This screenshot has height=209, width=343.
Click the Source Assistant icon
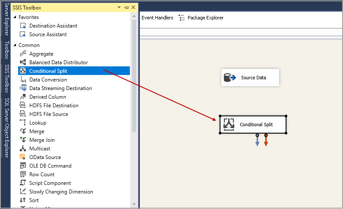23,34
